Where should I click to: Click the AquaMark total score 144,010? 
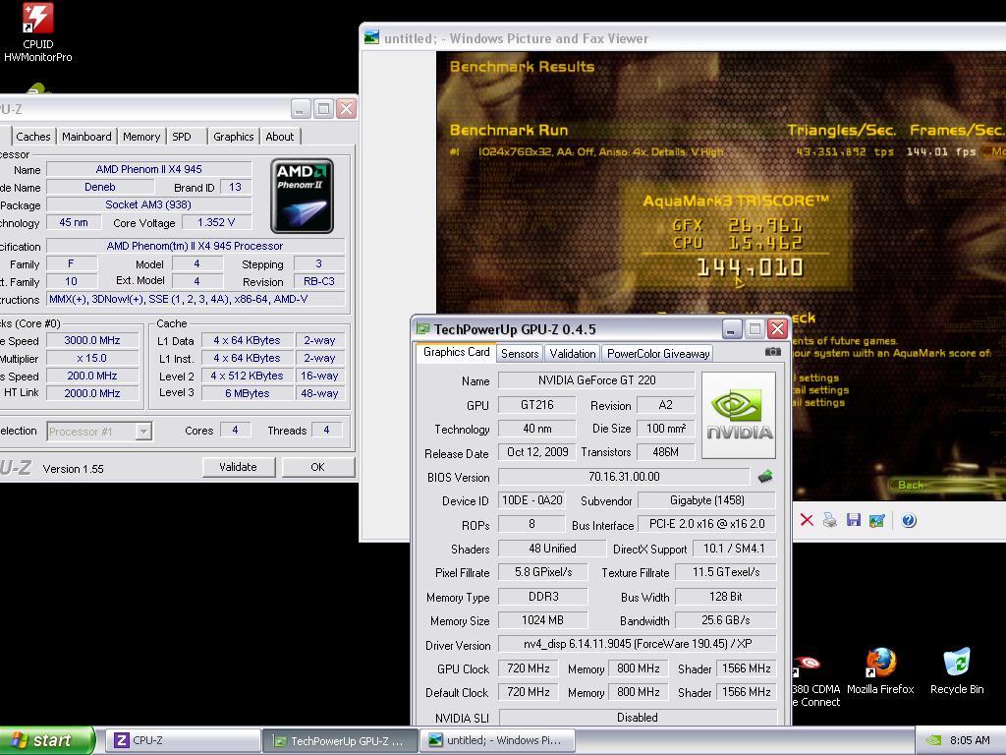(x=750, y=267)
